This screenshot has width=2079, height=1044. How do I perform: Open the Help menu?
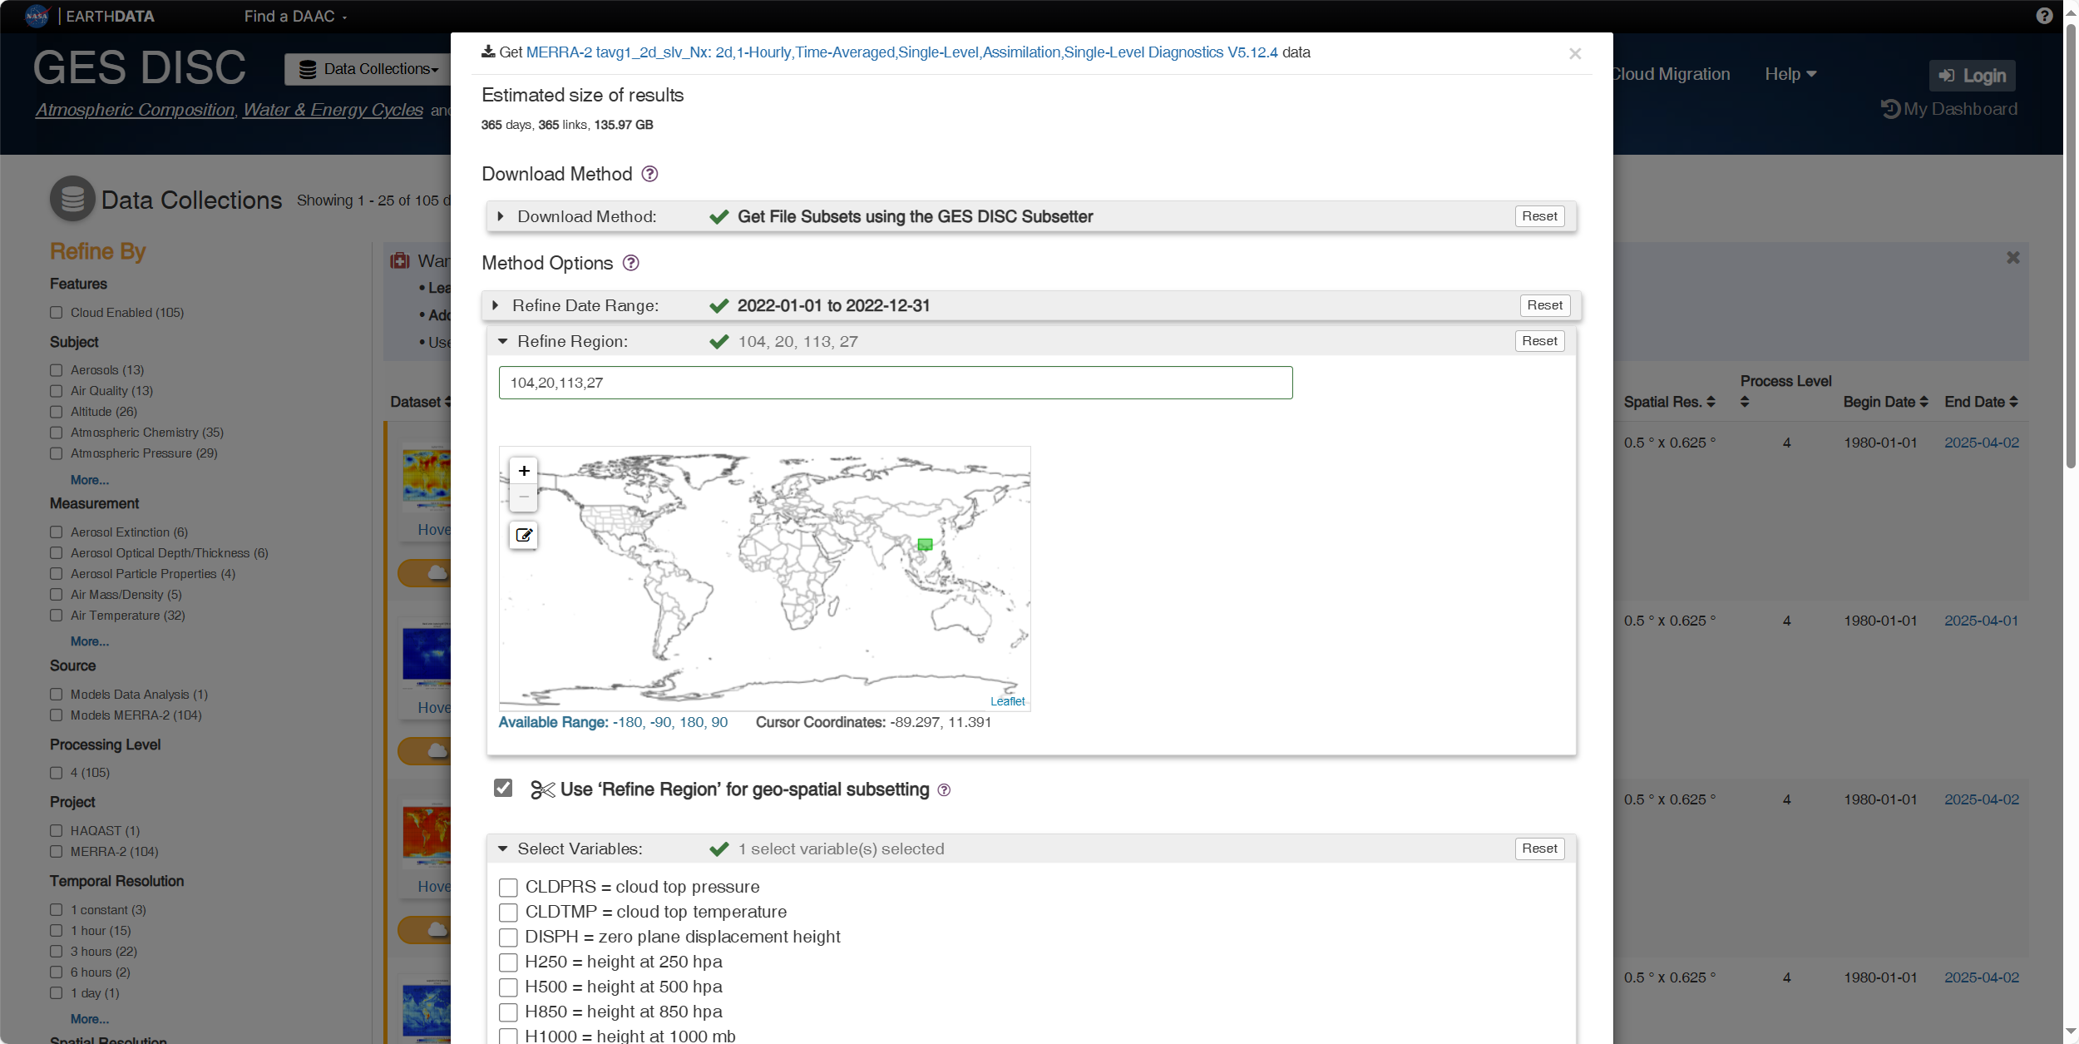coord(1790,74)
